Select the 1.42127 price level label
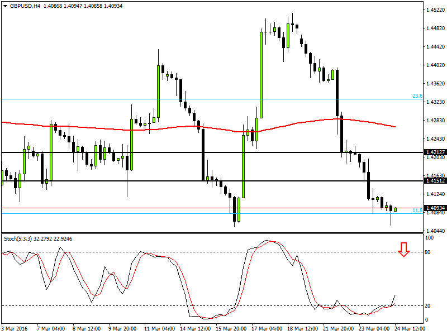Viewport: 447px width, 335px height. 435,152
